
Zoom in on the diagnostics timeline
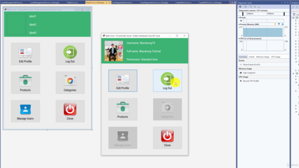tap(251, 7)
